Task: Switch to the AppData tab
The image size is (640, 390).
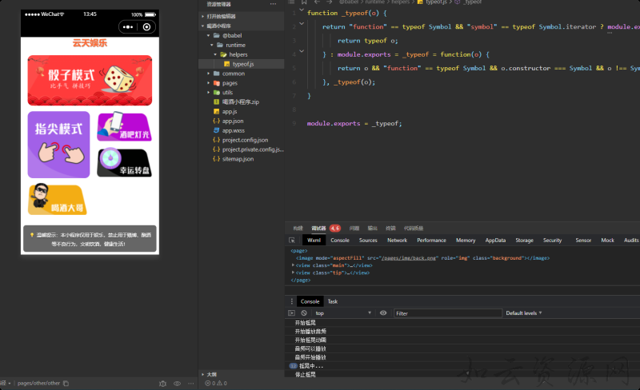Action: tap(495, 240)
